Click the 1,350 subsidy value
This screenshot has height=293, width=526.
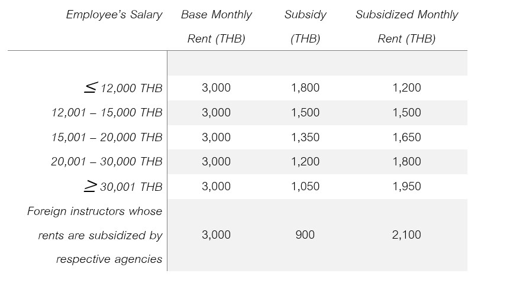coord(305,138)
